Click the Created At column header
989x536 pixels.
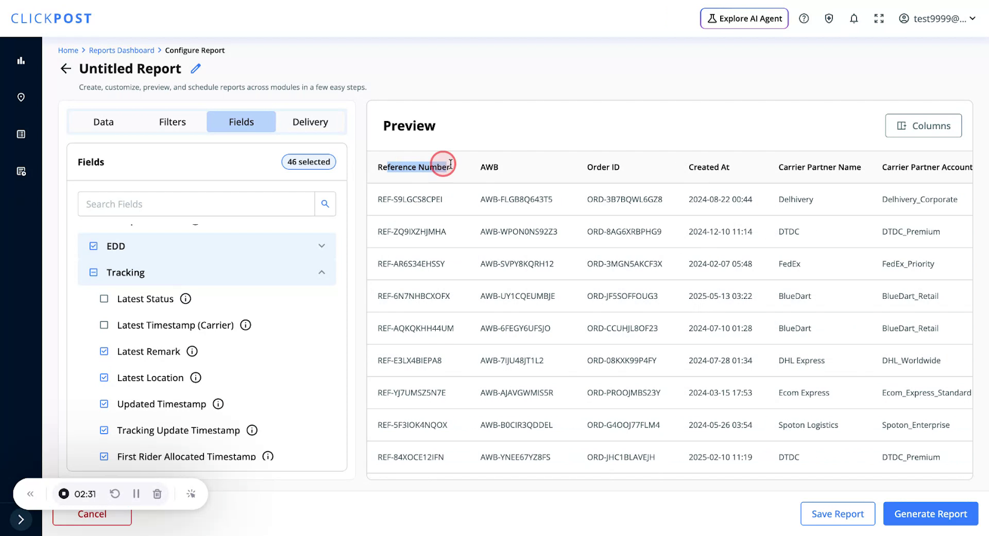709,167
